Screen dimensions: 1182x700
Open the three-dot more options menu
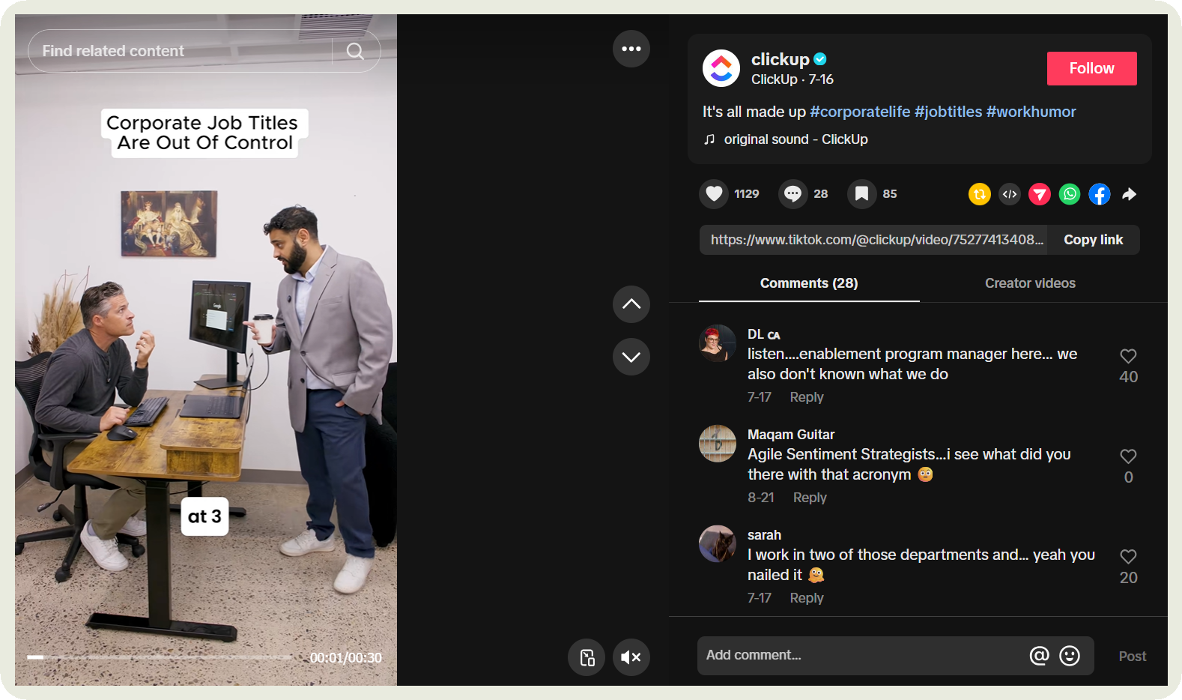(631, 49)
